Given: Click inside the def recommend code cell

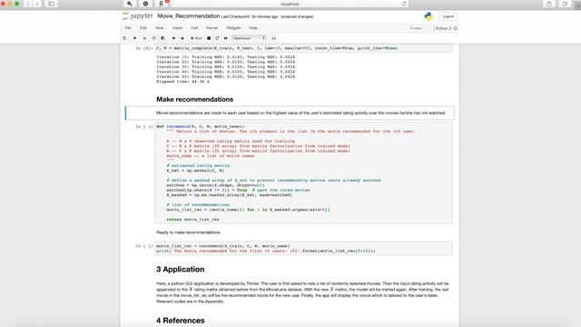Looking at the screenshot, I should (303, 173).
